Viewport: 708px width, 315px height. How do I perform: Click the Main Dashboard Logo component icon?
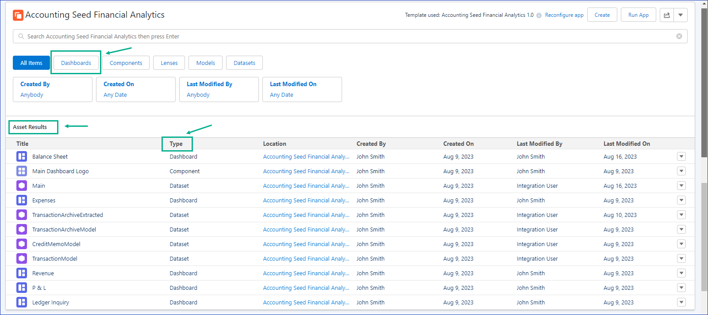tap(22, 171)
